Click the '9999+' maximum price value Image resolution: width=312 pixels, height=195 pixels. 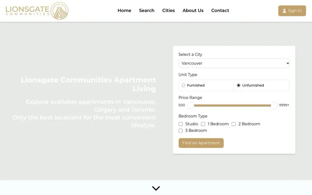[x=284, y=105]
